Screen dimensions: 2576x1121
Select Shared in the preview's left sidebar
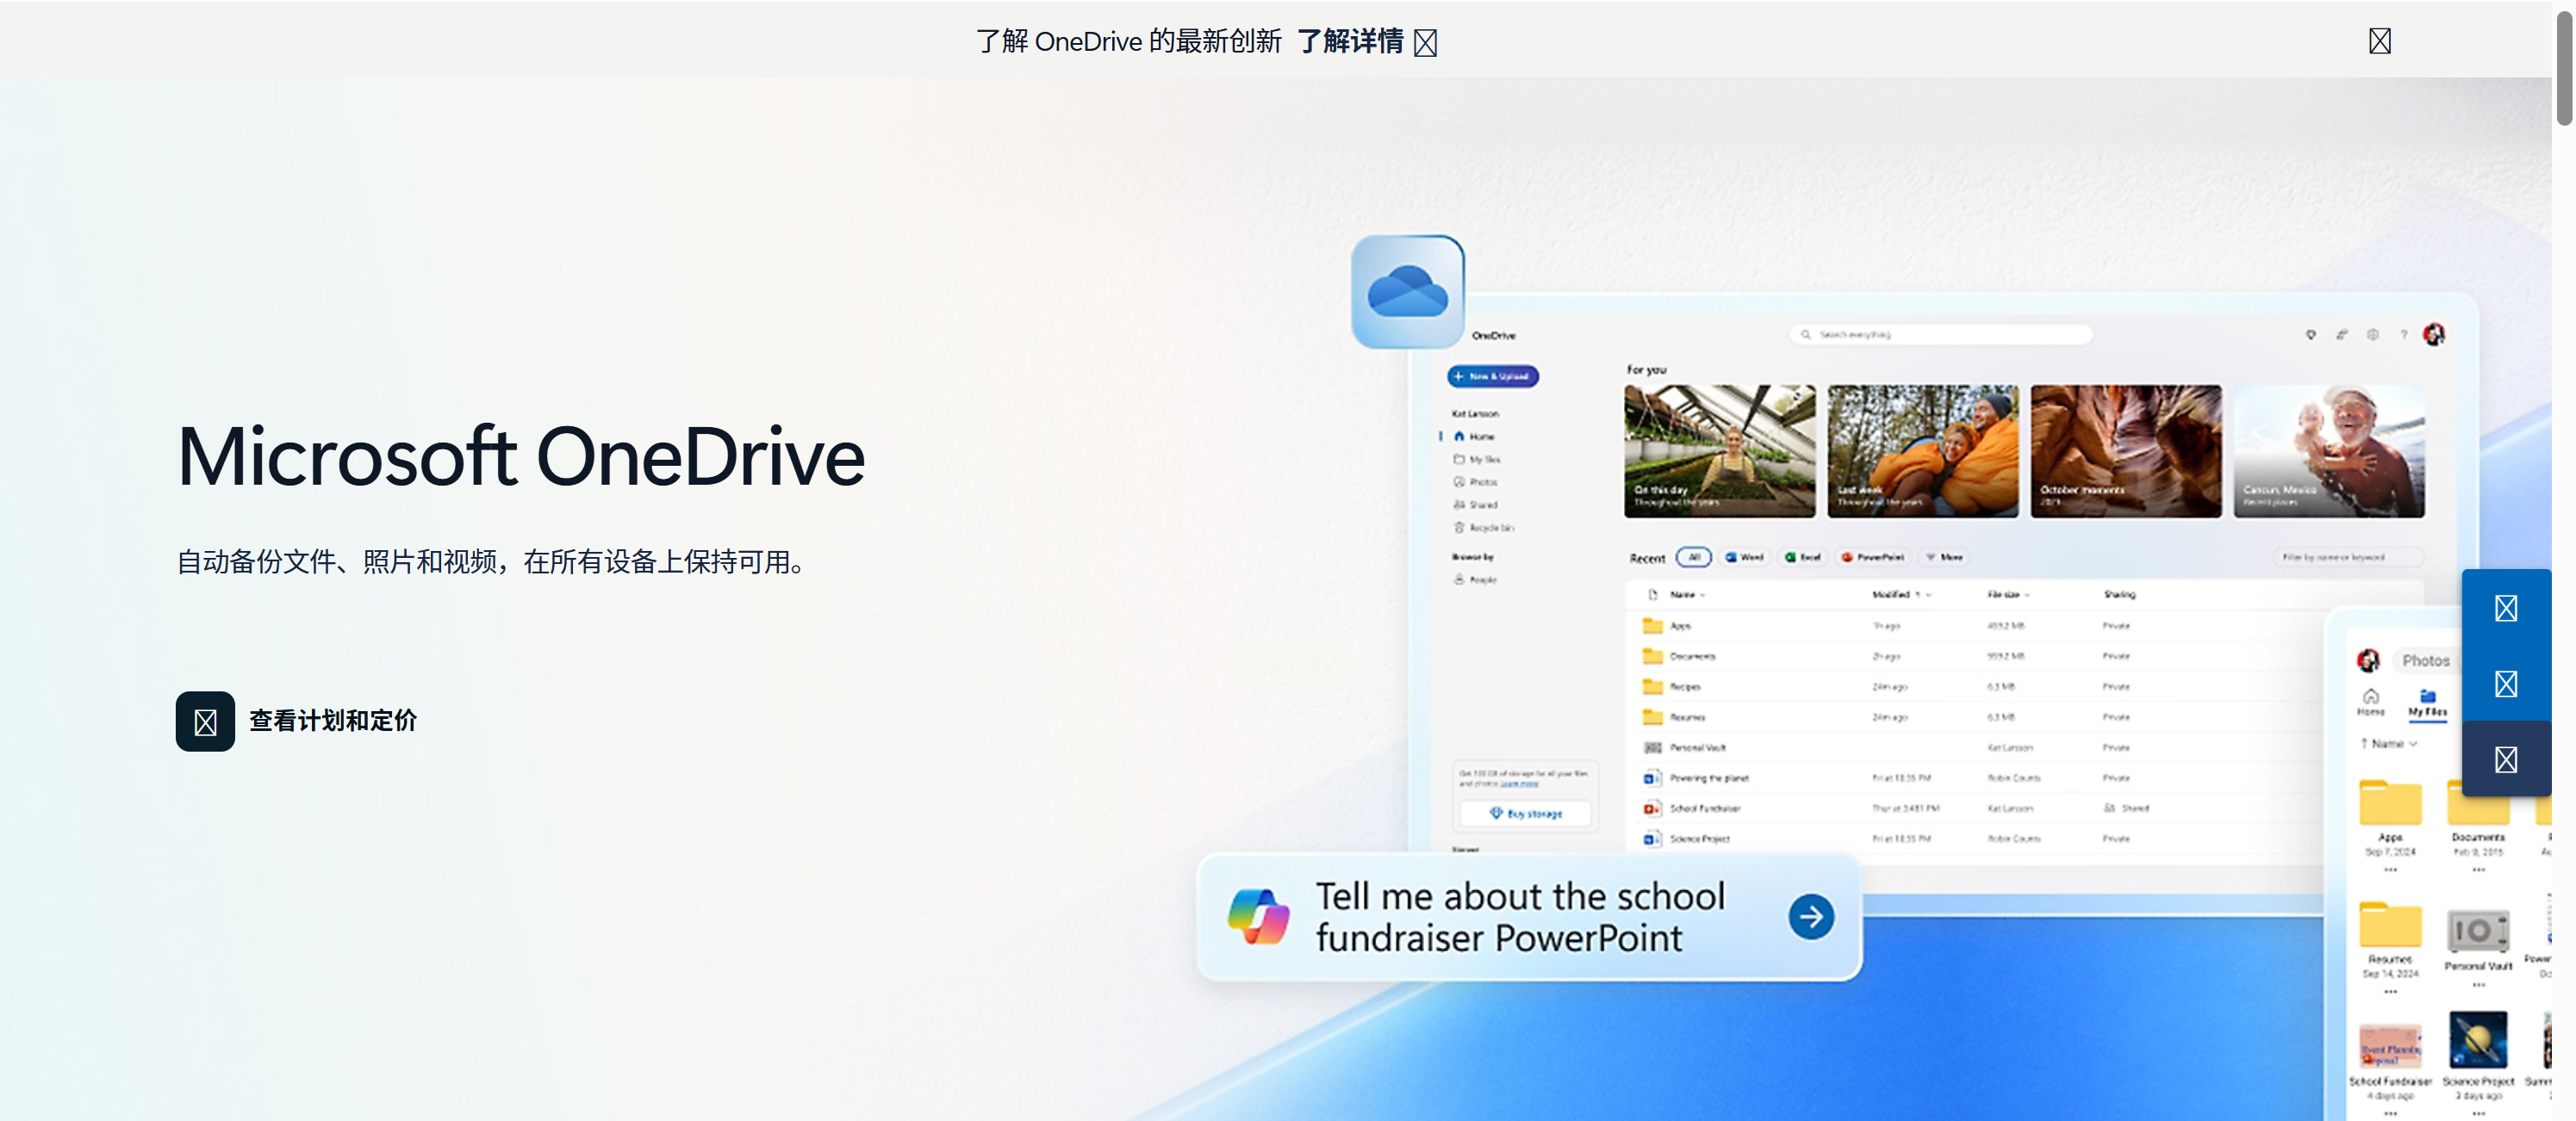(1475, 505)
